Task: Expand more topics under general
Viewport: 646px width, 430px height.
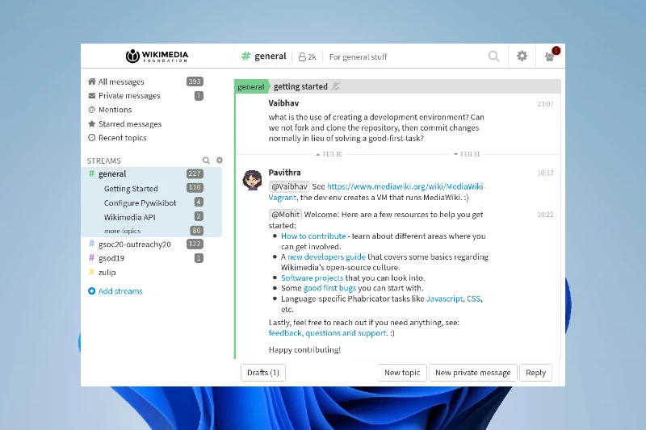Action: (x=123, y=231)
